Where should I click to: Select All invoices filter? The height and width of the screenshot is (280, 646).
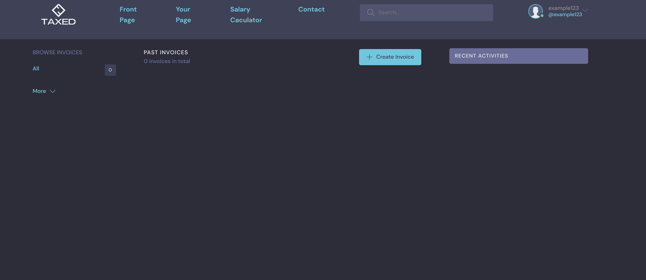click(36, 68)
